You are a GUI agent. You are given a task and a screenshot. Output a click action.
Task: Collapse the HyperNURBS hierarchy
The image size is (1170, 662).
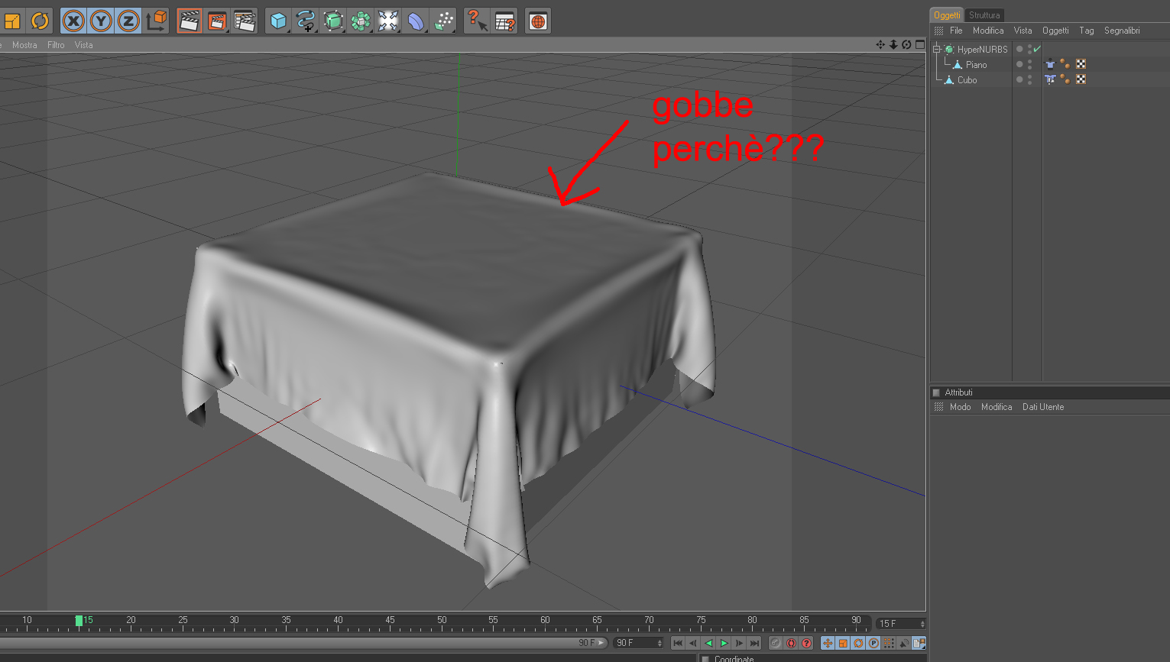pyautogui.click(x=937, y=49)
